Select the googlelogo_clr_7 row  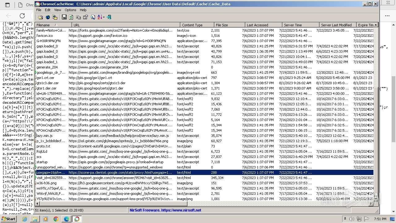pos(204,72)
